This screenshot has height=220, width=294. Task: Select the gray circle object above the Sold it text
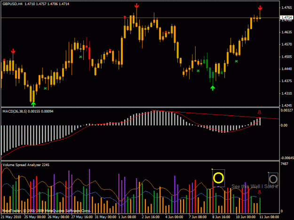273,179
